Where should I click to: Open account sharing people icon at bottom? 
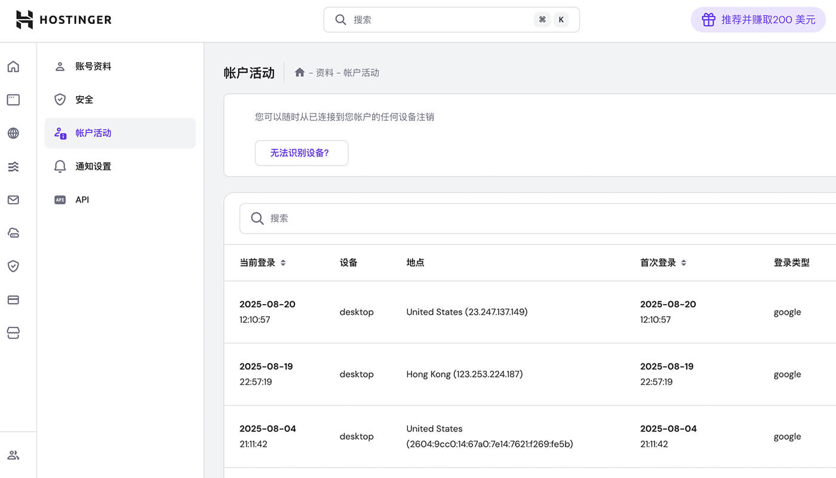(13, 455)
